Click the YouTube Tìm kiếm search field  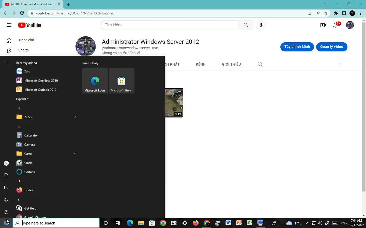pos(169,25)
